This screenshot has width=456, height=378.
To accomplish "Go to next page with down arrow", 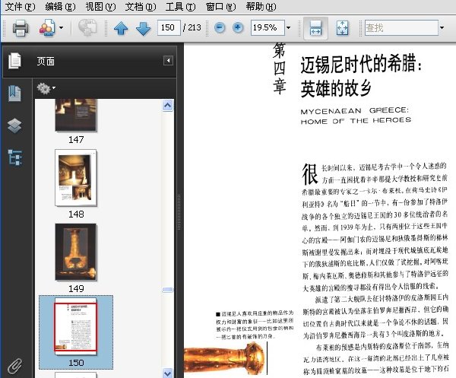I will pos(144,28).
